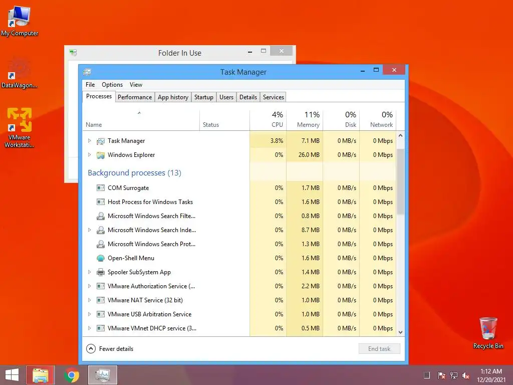
Task: Click the End task button
Action: (x=379, y=349)
